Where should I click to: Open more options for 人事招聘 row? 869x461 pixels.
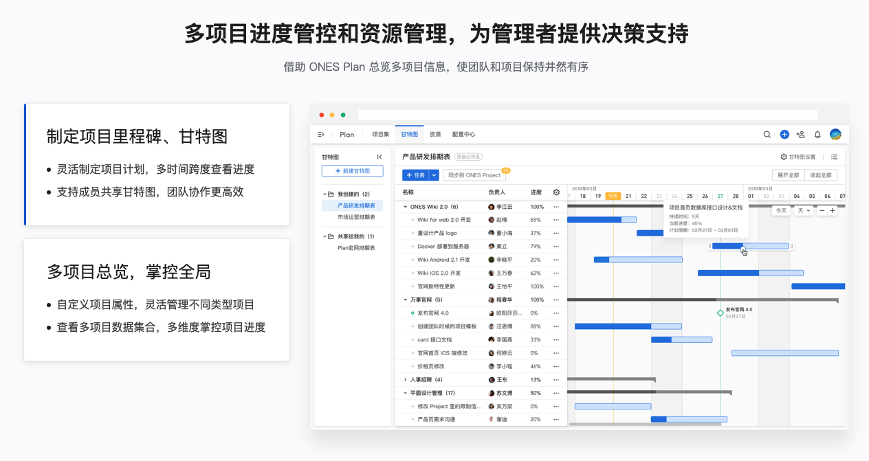pos(556,379)
